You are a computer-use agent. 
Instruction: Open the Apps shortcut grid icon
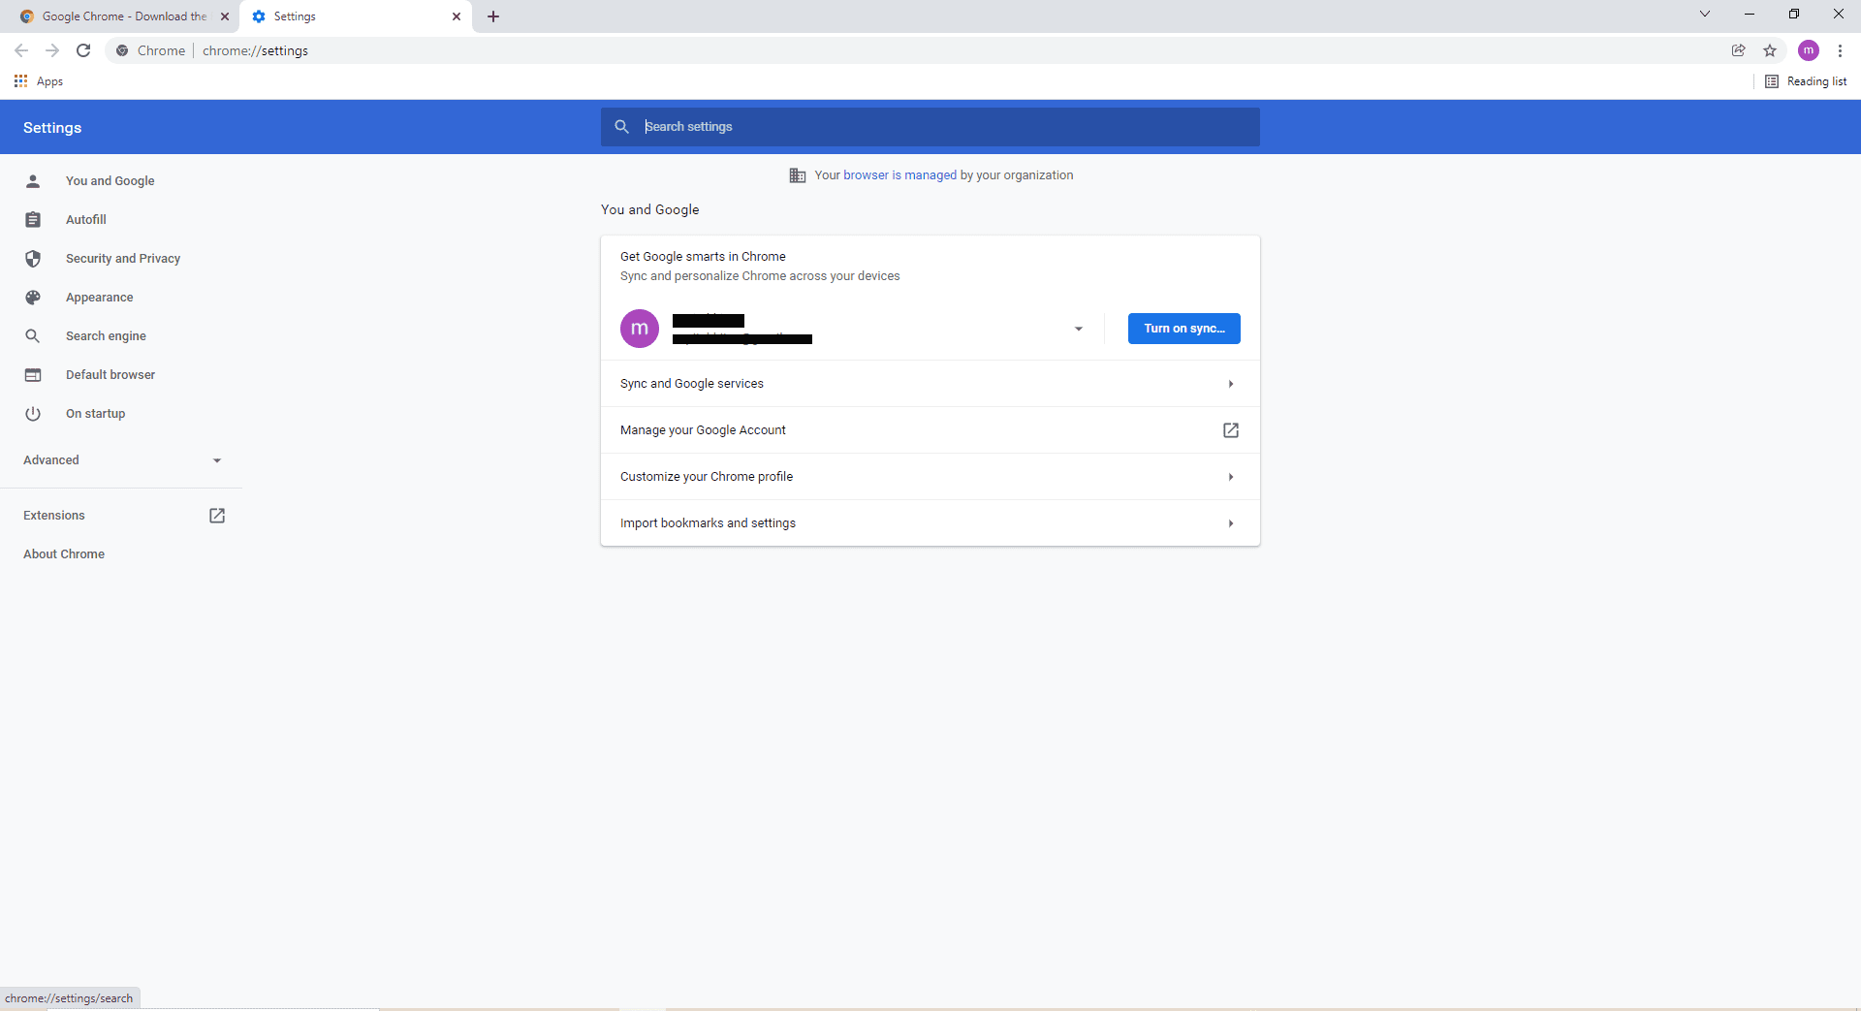(20, 81)
